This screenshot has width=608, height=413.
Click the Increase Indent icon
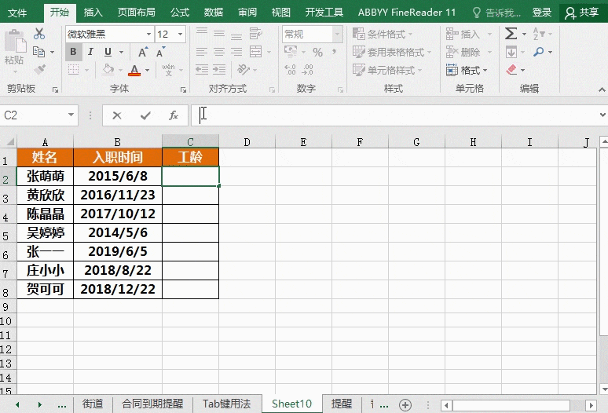point(219,70)
